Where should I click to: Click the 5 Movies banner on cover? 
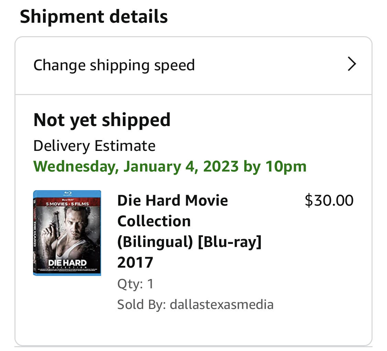coord(67,204)
